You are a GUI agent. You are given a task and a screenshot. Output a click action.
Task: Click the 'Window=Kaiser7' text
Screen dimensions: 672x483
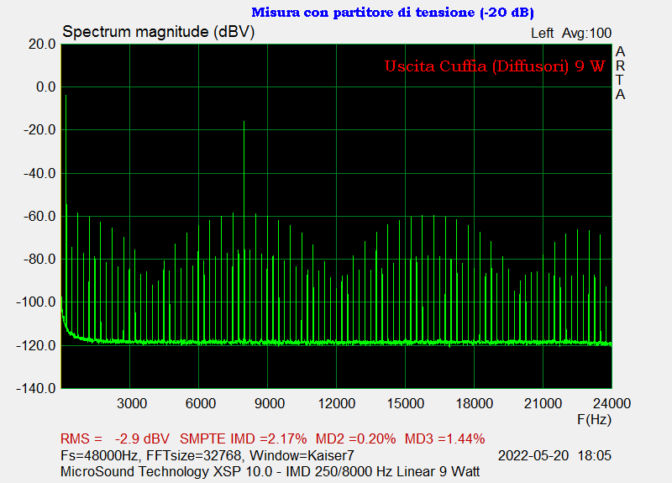pyautogui.click(x=302, y=455)
